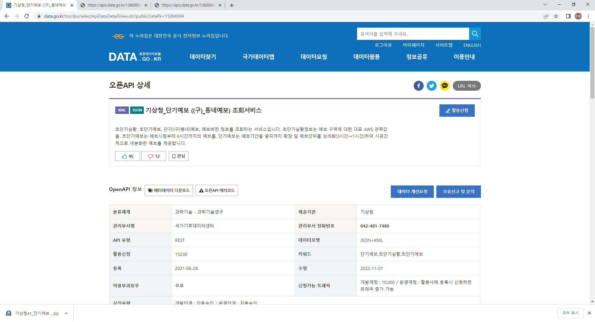Click 오류신고 및 문의 button
The width and height of the screenshot is (595, 322).
pyautogui.click(x=459, y=192)
